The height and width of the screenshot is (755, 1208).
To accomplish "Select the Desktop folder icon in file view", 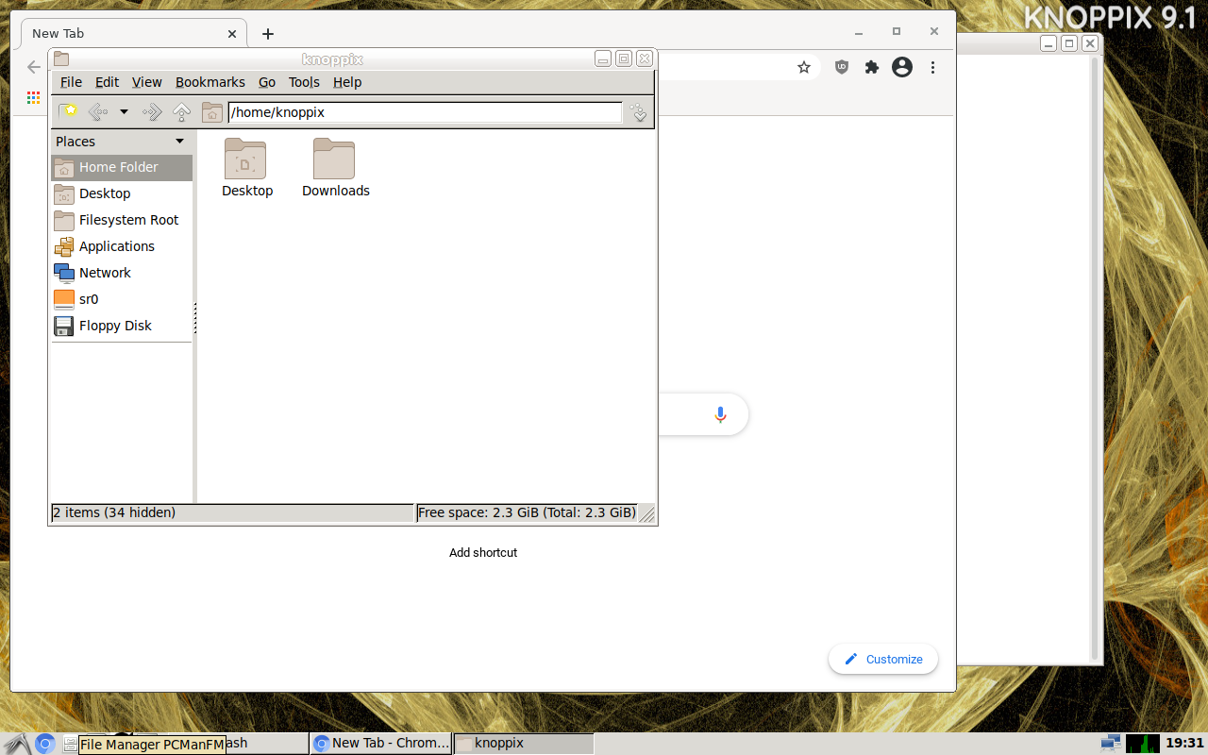I will 245,159.
